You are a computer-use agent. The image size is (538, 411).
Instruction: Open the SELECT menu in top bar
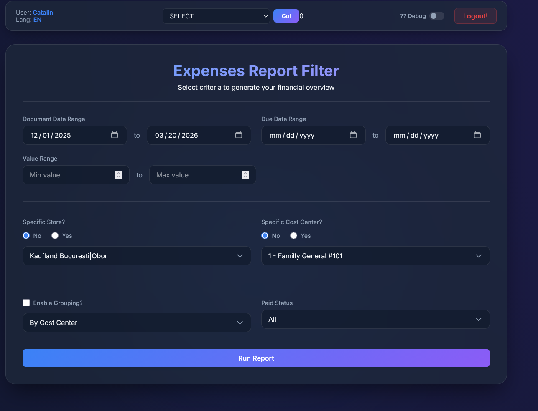point(216,16)
